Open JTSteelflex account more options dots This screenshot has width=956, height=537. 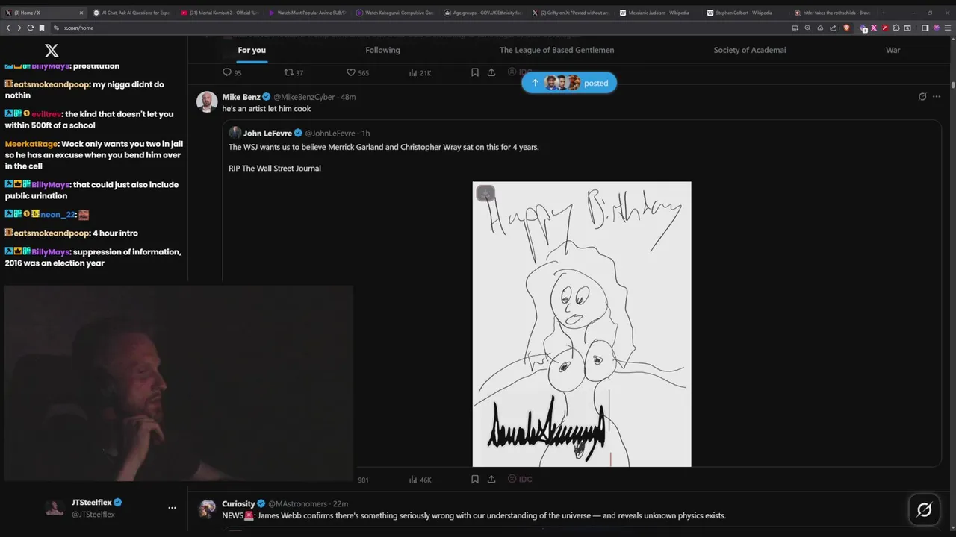click(172, 508)
